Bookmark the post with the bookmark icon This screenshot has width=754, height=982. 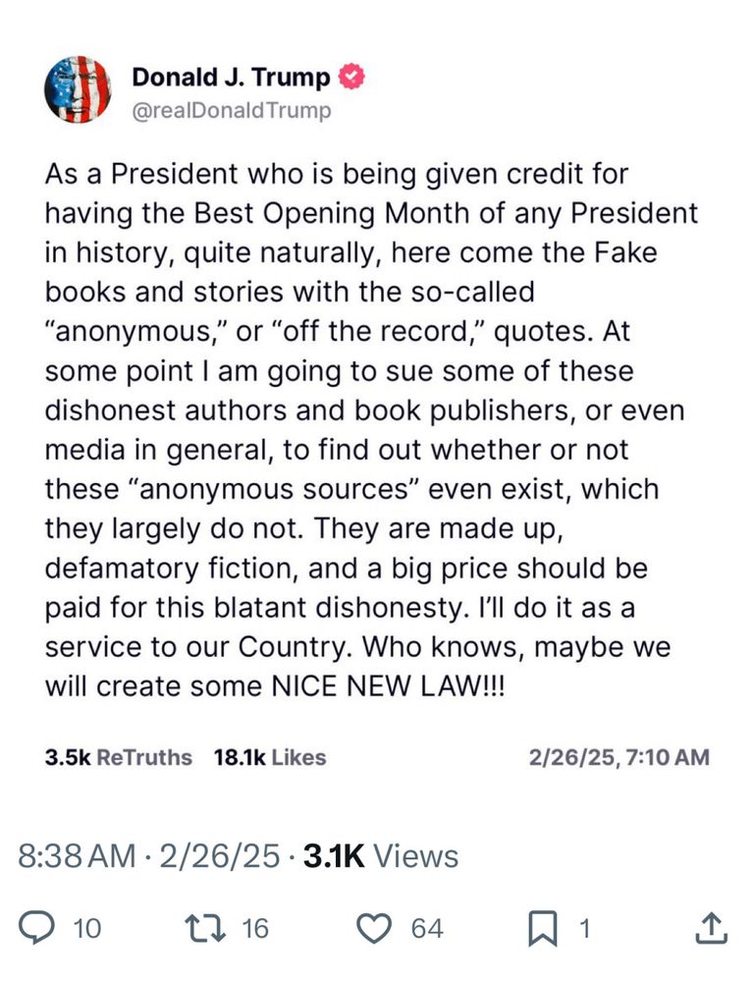coord(542,929)
